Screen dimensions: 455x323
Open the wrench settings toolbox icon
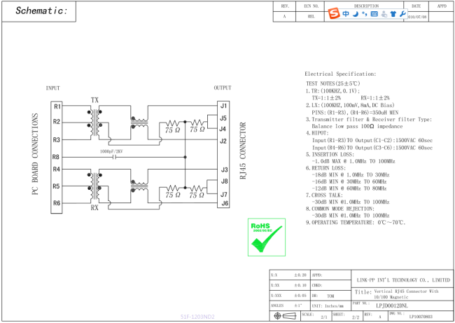coord(402,13)
